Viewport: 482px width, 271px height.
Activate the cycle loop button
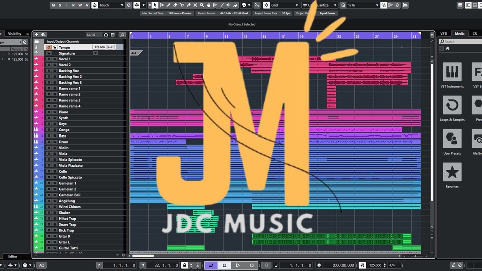(x=211, y=265)
